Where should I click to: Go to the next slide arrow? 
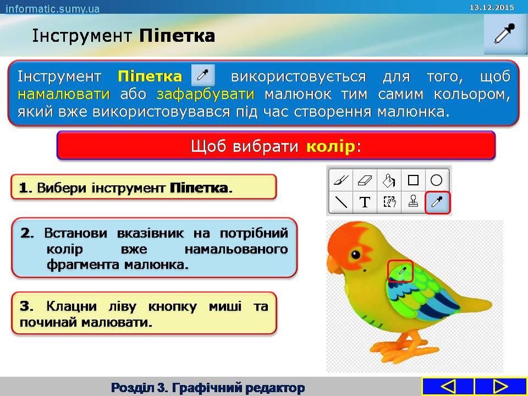point(499,387)
